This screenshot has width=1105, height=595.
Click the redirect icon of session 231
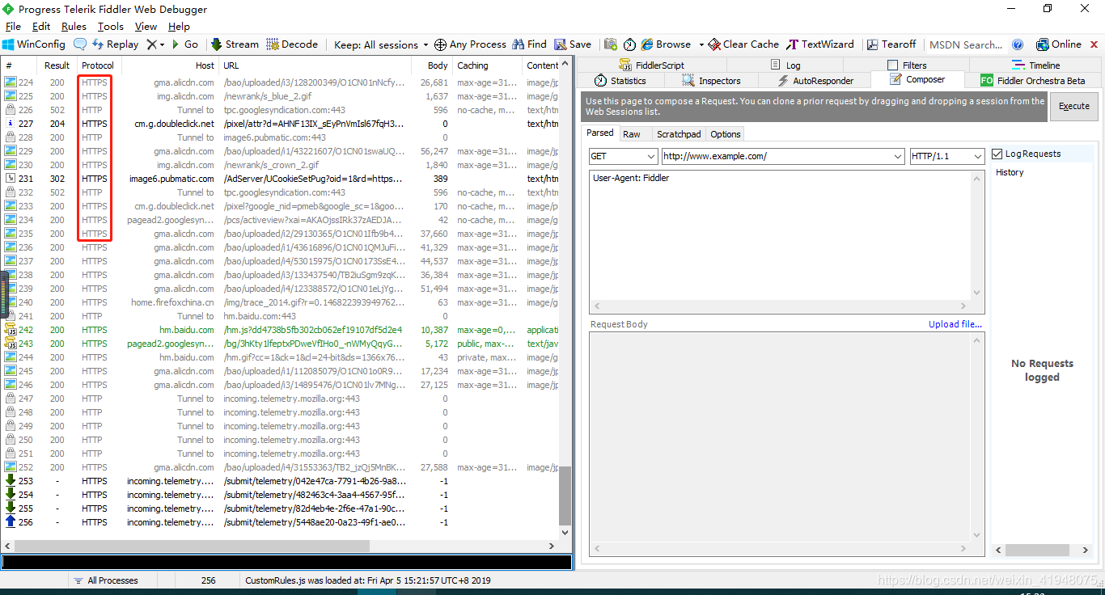[x=11, y=179]
